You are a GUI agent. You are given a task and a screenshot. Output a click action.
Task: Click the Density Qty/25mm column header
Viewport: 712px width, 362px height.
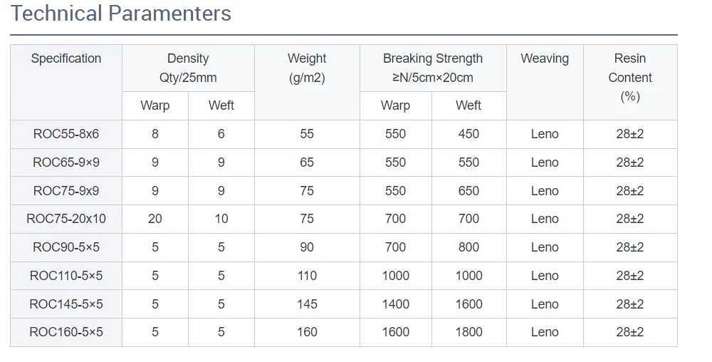[x=188, y=68]
